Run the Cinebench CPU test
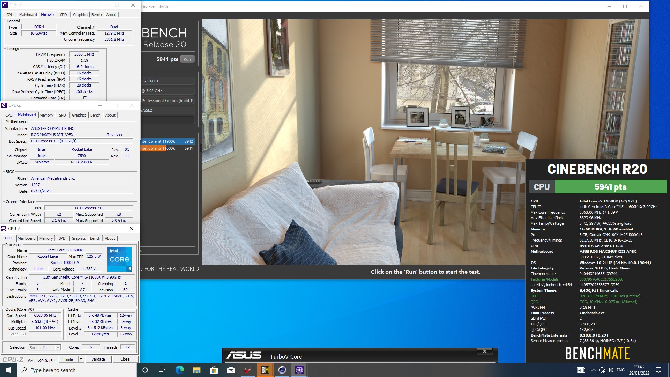 pyautogui.click(x=187, y=59)
